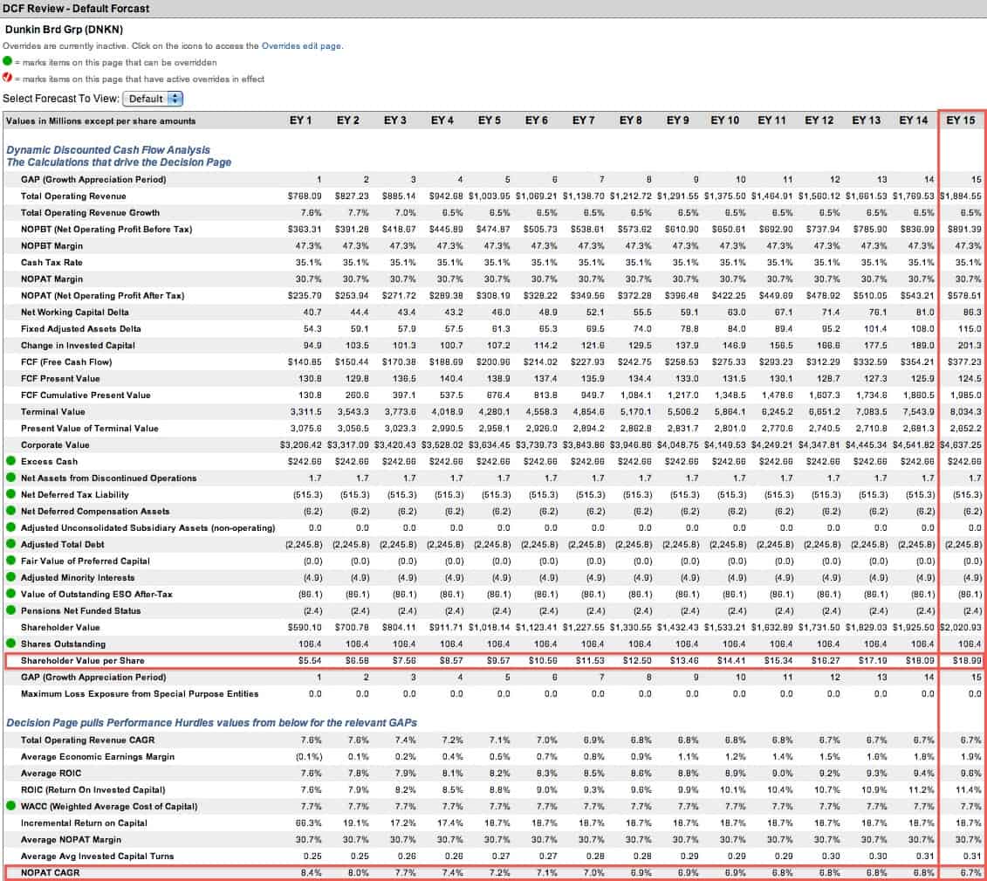Select the Average Avg Invested Capital Turns label
987x881 pixels.
97,856
